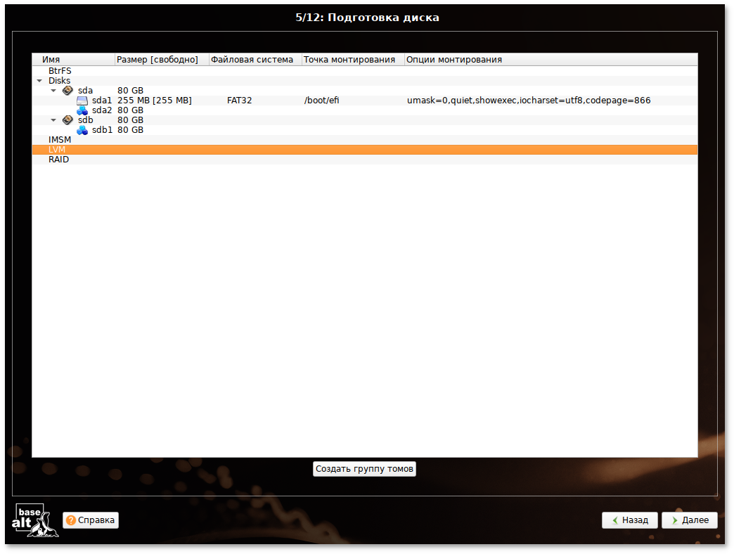Screen dimensions: 734x554
Task: Click the sdb1 LVM partition icon
Action: click(x=82, y=130)
